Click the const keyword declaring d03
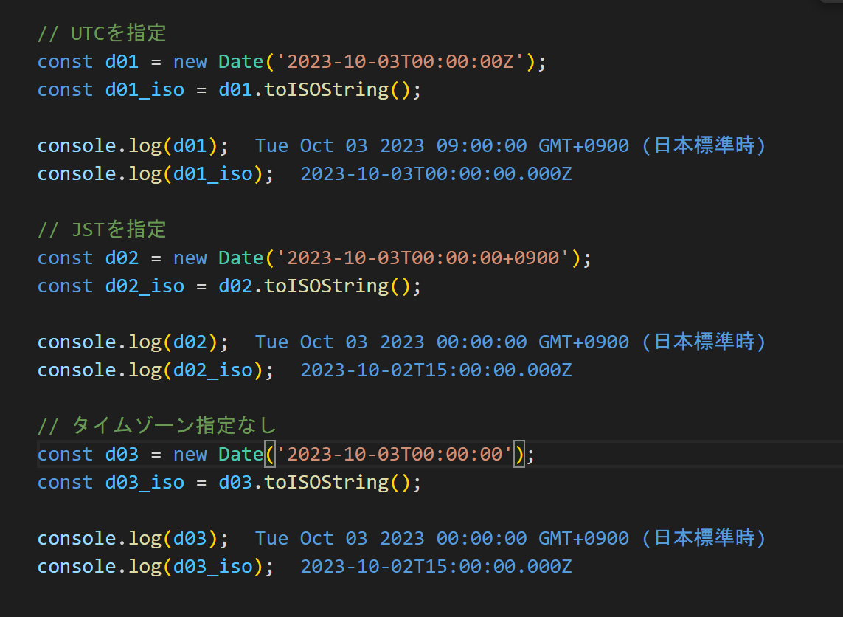The height and width of the screenshot is (617, 843). [x=65, y=454]
